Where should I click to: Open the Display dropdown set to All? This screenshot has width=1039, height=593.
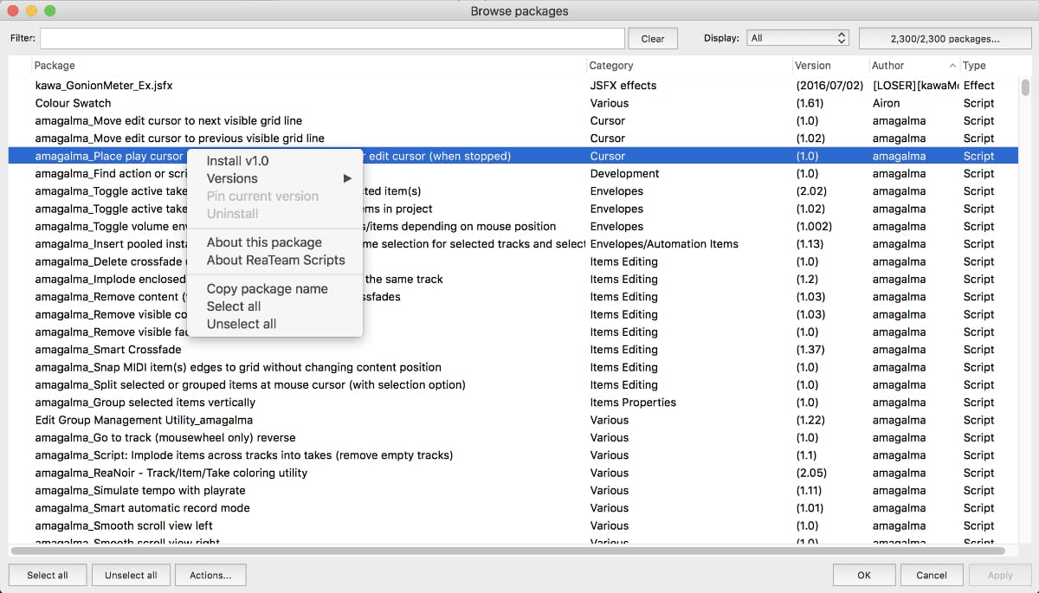click(798, 38)
